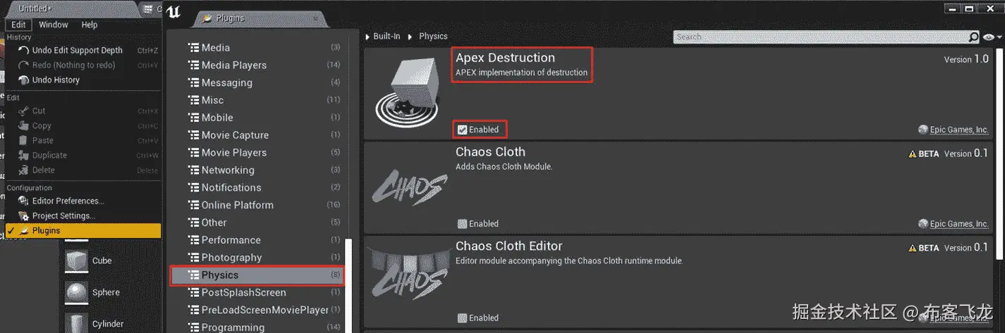Switch to the Untitled level tab
Image resolution: width=1005 pixels, height=333 pixels.
tap(69, 8)
